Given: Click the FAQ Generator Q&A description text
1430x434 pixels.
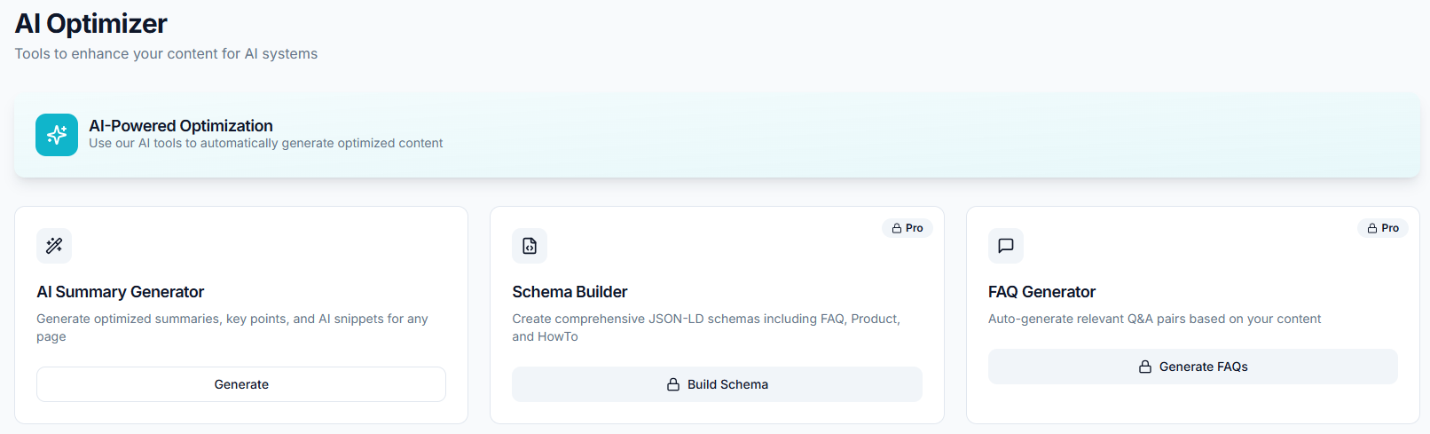Looking at the screenshot, I should [x=1154, y=319].
